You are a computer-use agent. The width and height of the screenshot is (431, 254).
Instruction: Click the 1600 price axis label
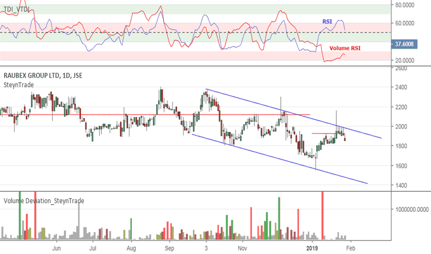[x=401, y=166]
